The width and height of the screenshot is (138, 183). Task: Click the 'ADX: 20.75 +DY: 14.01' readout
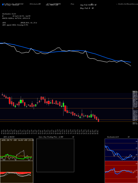(x=17, y=140)
